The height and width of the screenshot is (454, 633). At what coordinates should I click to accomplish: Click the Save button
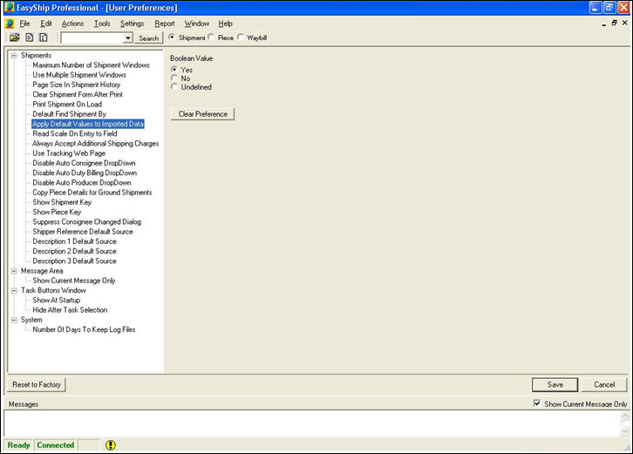(555, 384)
